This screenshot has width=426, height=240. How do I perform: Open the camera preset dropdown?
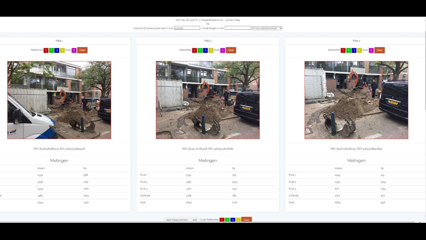(x=267, y=28)
